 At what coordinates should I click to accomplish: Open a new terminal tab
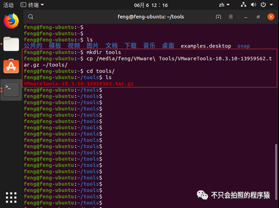[219, 17]
